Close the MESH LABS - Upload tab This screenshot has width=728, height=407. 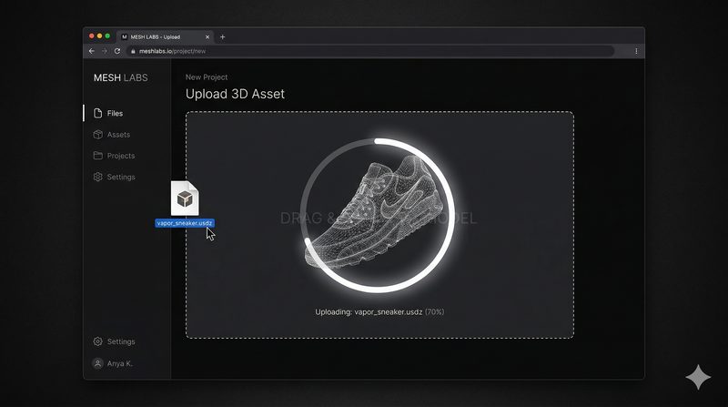point(207,36)
